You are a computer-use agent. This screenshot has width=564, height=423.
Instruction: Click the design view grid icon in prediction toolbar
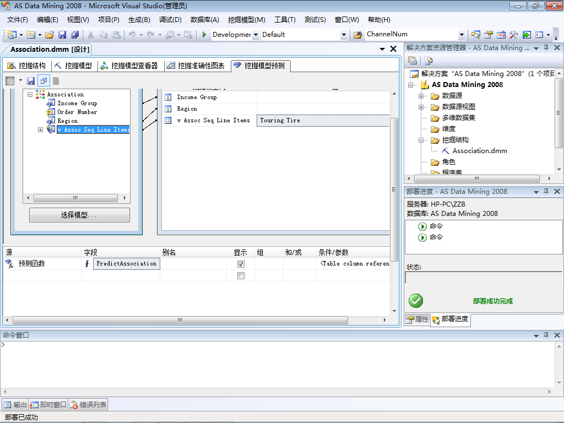coord(10,81)
